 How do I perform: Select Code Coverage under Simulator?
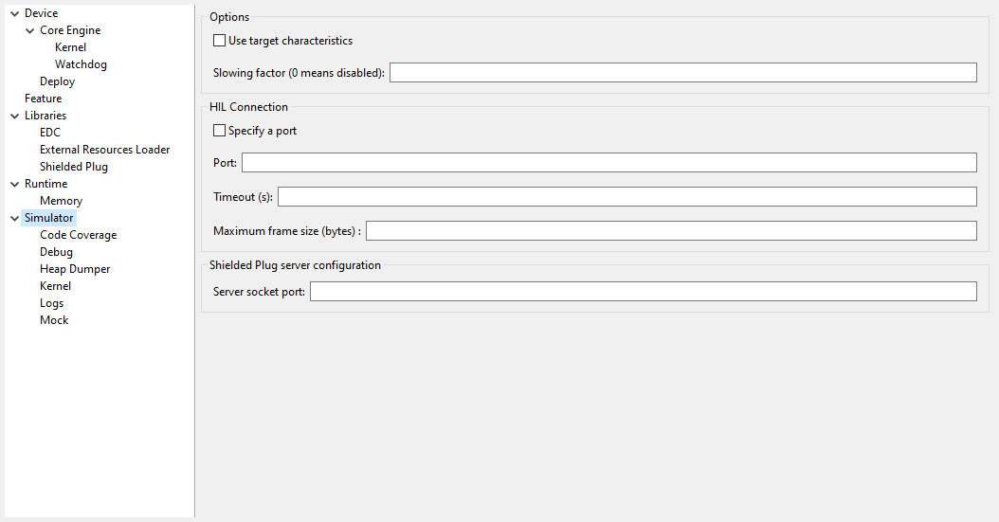pos(78,235)
